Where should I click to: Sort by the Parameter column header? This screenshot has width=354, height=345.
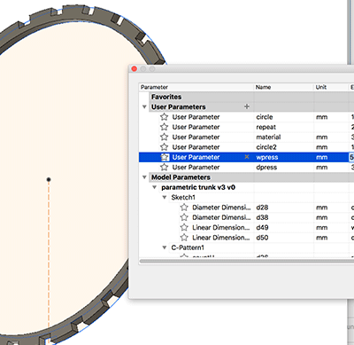[196, 87]
